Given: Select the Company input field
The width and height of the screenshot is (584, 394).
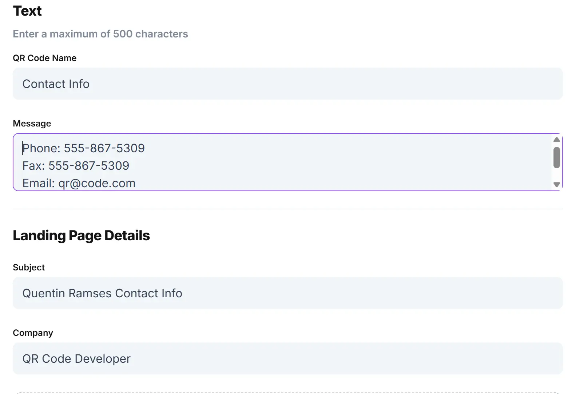Looking at the screenshot, I should 287,359.
